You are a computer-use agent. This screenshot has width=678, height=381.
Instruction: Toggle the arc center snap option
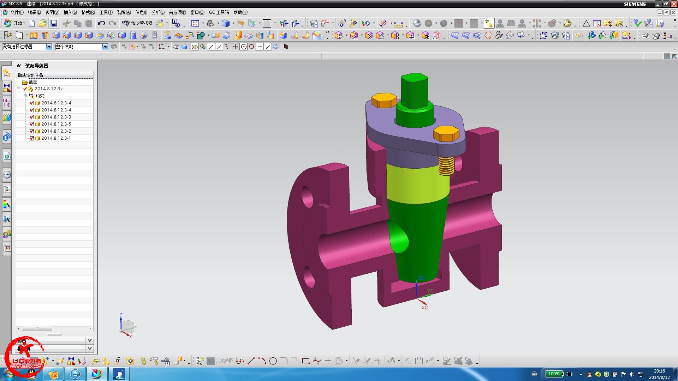[243, 47]
